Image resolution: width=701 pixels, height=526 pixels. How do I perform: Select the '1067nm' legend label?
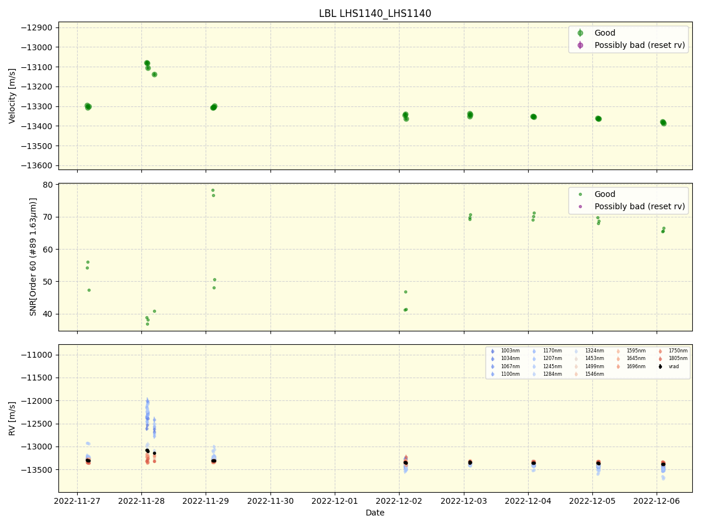[511, 366]
